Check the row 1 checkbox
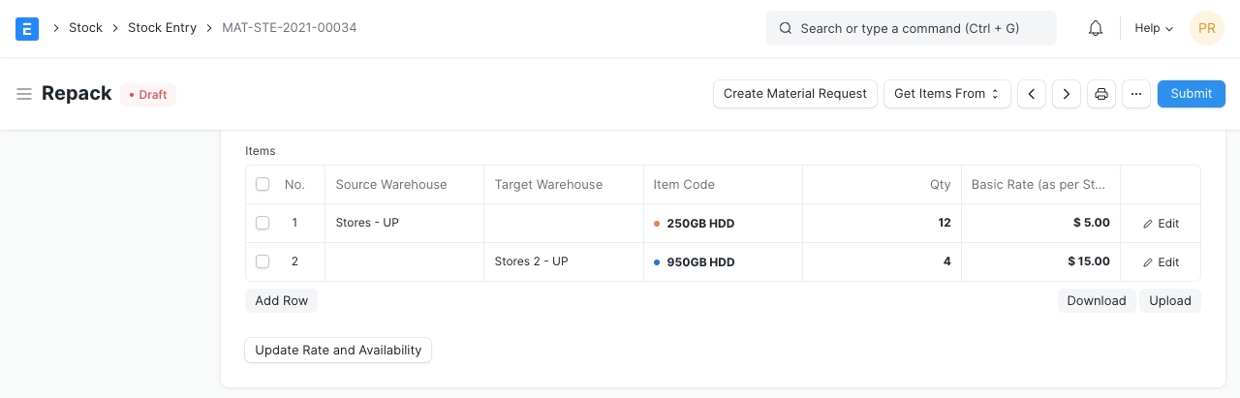Viewport: 1240px width, 398px height. 263,223
